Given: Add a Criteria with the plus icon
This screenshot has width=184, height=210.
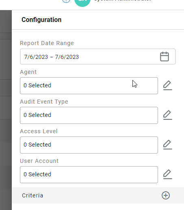Looking at the screenshot, I should coord(166,195).
